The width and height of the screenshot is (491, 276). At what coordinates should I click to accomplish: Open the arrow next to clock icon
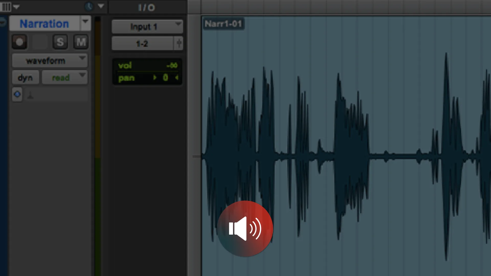coord(101,6)
